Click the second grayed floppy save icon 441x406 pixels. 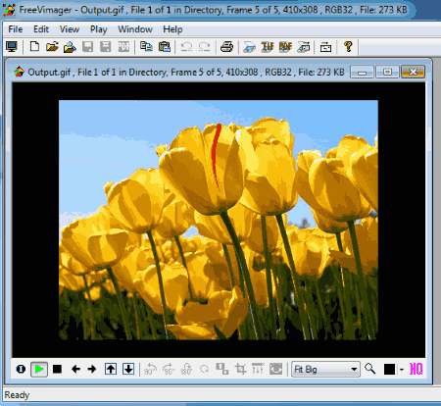coord(105,47)
